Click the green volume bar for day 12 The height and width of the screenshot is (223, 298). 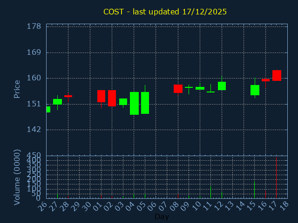click(222, 195)
